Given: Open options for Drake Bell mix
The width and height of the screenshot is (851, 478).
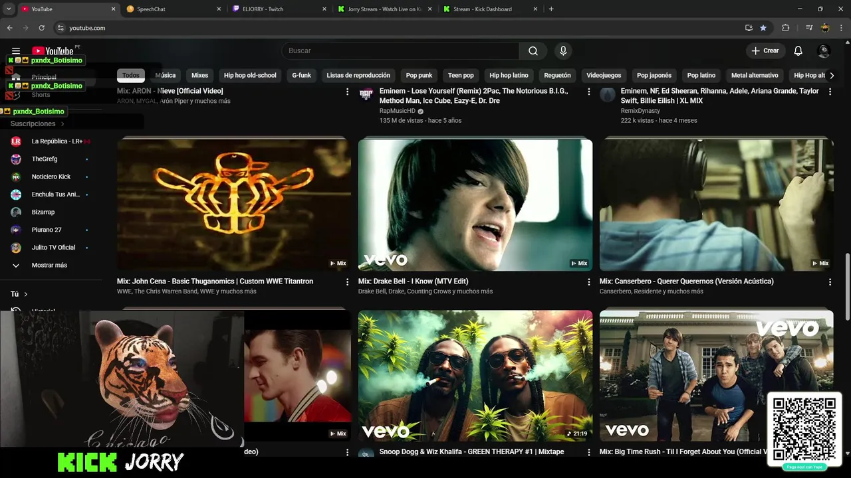Looking at the screenshot, I should (588, 282).
